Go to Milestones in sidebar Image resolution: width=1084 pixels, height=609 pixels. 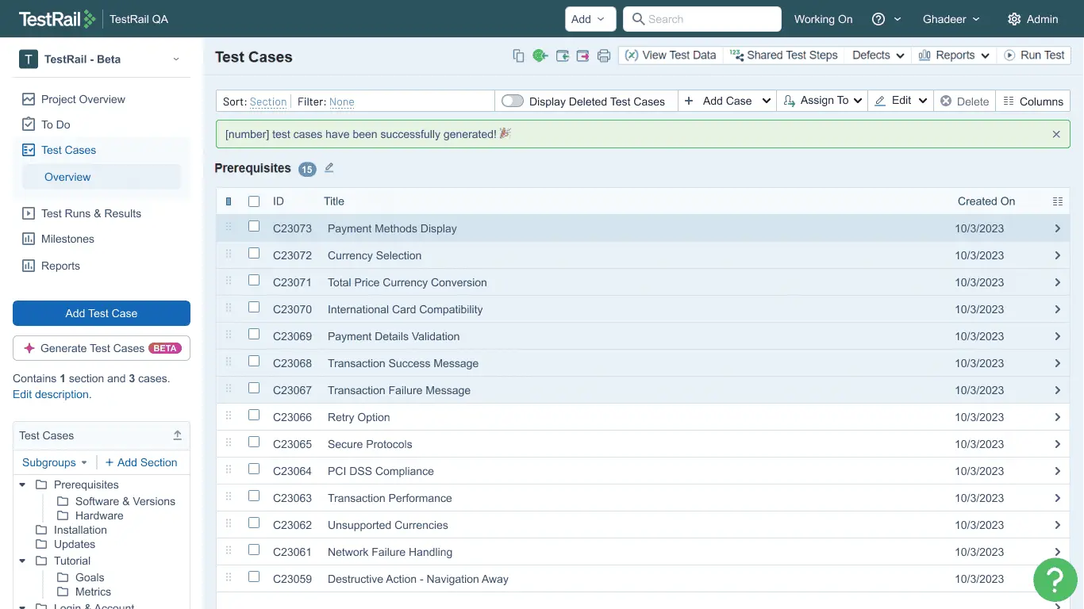(x=67, y=239)
